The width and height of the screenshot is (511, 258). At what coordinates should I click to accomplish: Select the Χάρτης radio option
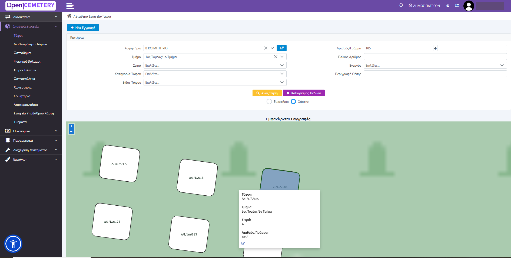pyautogui.click(x=293, y=101)
